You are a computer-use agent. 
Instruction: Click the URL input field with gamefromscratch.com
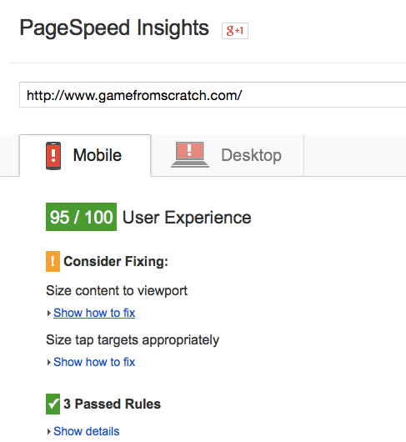[213, 95]
